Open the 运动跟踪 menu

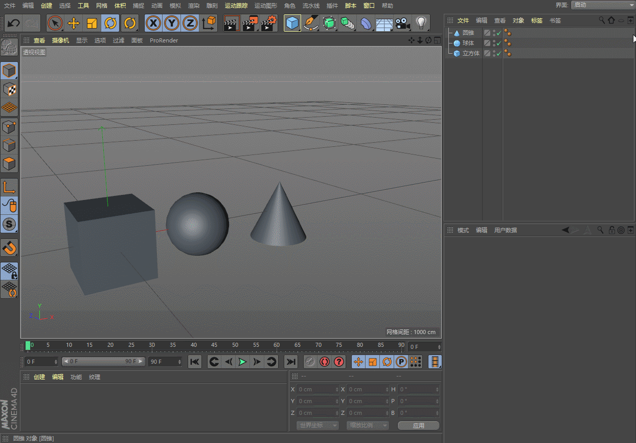pos(236,6)
